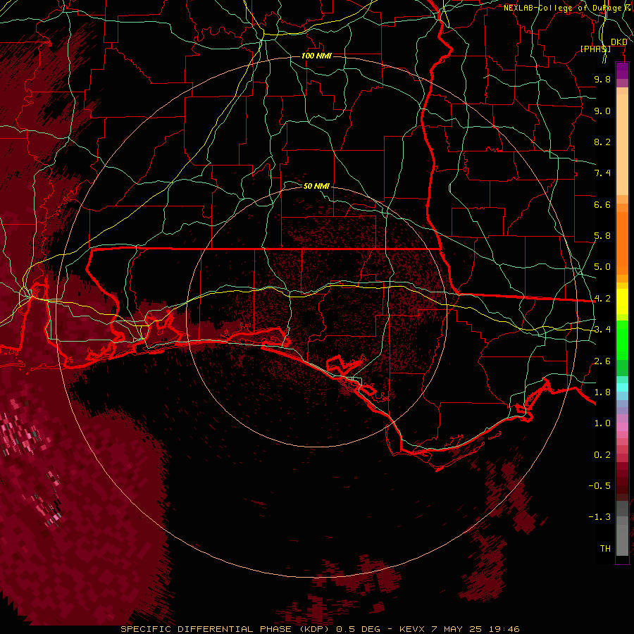The width and height of the screenshot is (634, 634).
Task: Click the purple top segment of color bar
Action: (x=622, y=70)
